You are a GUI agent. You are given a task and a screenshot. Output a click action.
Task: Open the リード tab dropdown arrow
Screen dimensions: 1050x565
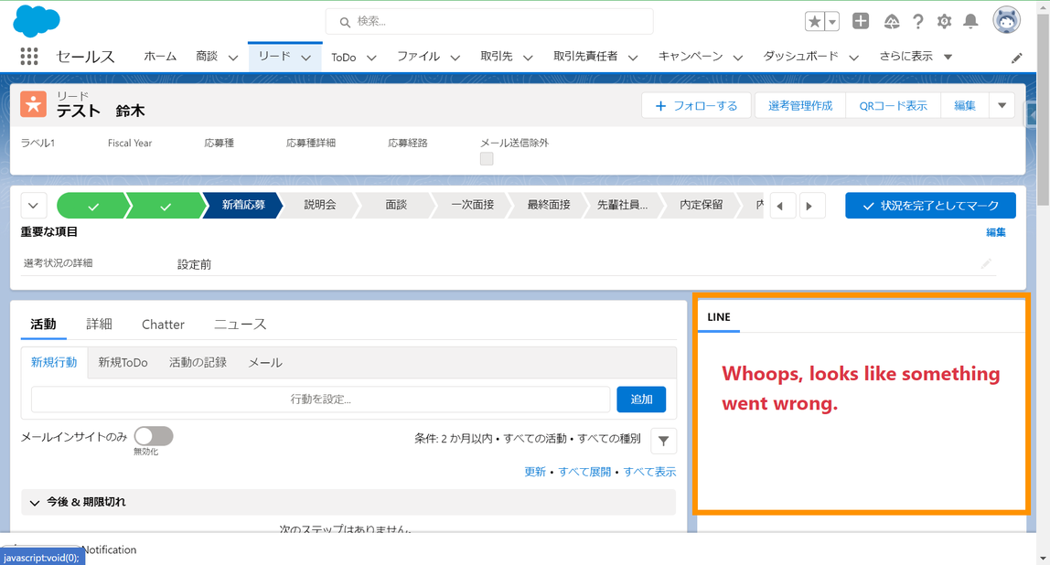(x=306, y=57)
